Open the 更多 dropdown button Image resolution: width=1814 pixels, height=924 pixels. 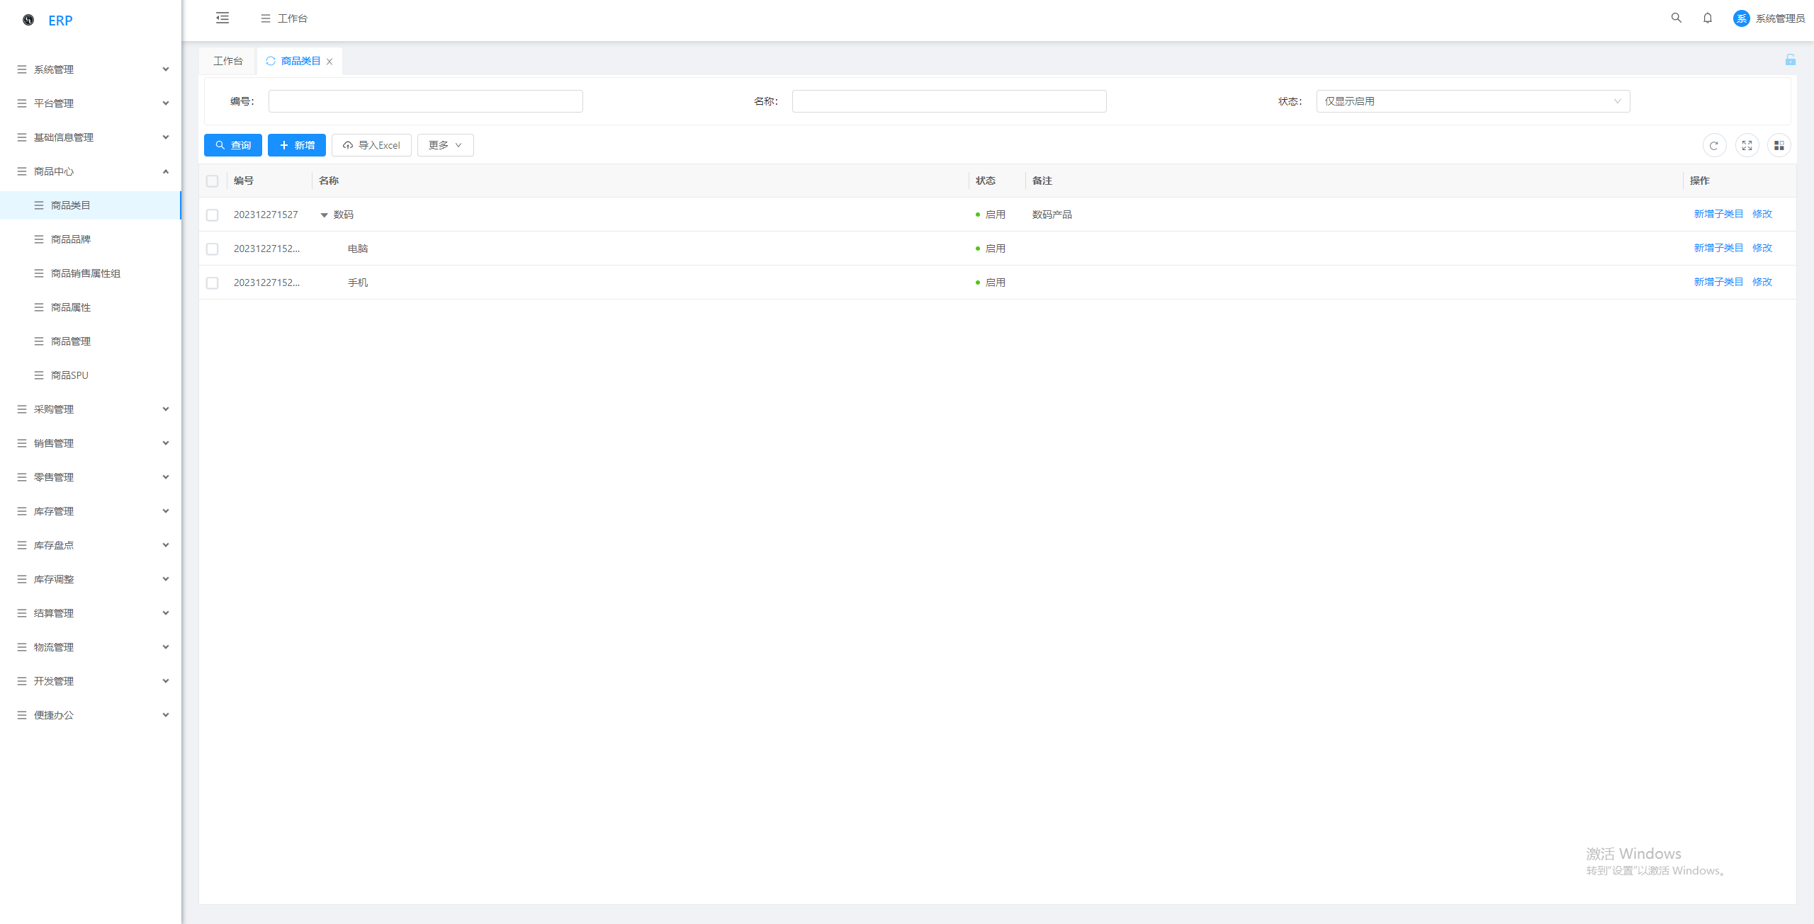point(445,145)
